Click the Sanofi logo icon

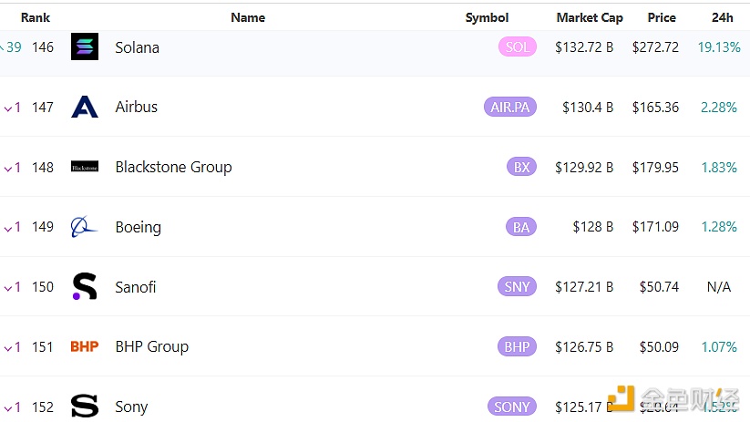click(85, 287)
